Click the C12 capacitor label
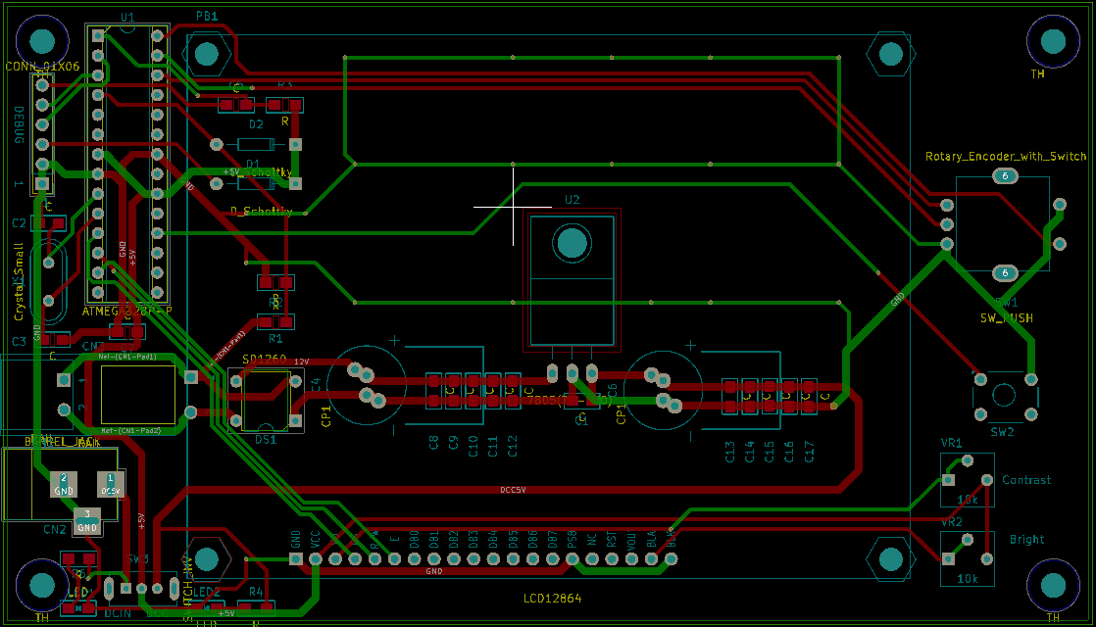Viewport: 1096px width, 627px height. [513, 446]
